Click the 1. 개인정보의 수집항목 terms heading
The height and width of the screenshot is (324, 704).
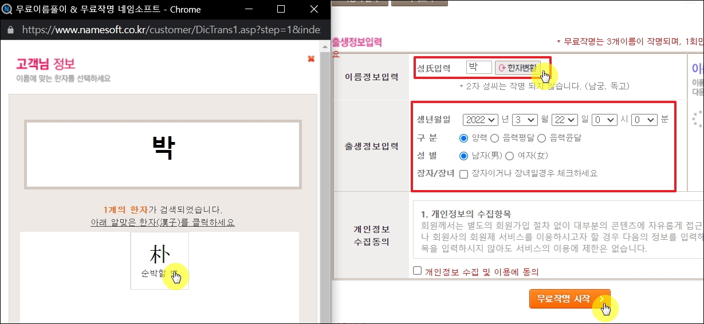pyautogui.click(x=466, y=214)
